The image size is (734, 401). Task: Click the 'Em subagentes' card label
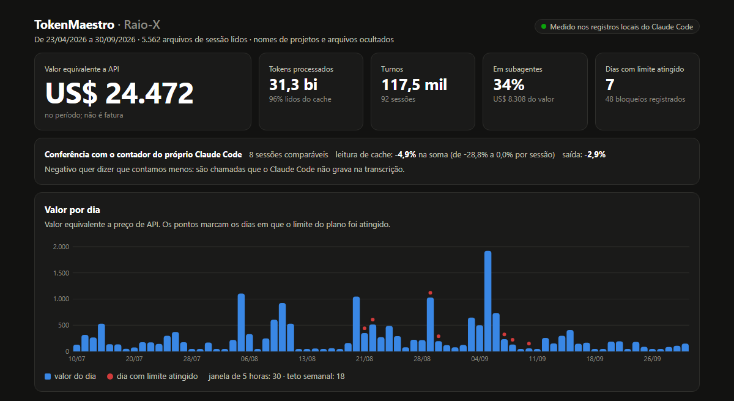click(x=518, y=69)
